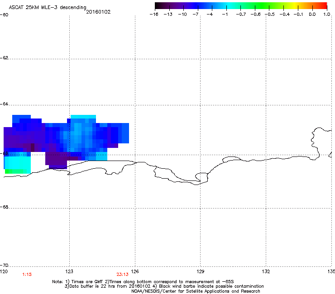Click the green section of the color scale

point(263,6)
